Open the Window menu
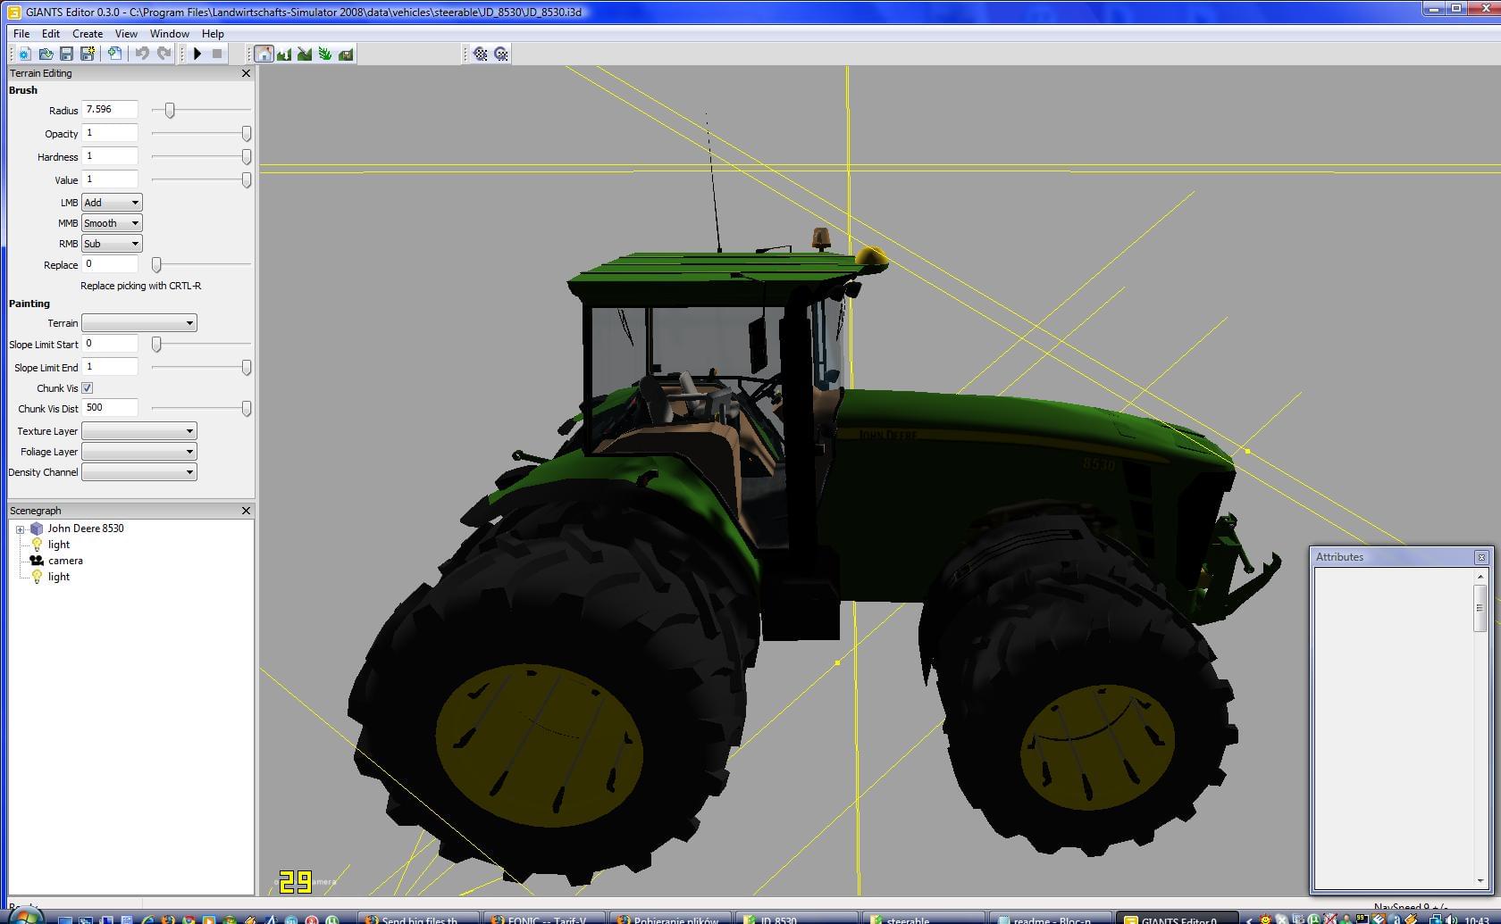This screenshot has height=924, width=1501. tap(169, 34)
